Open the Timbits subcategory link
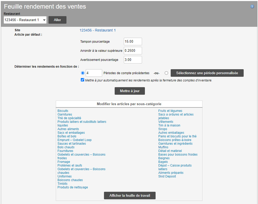The width and height of the screenshot is (258, 204). click(x=63, y=184)
